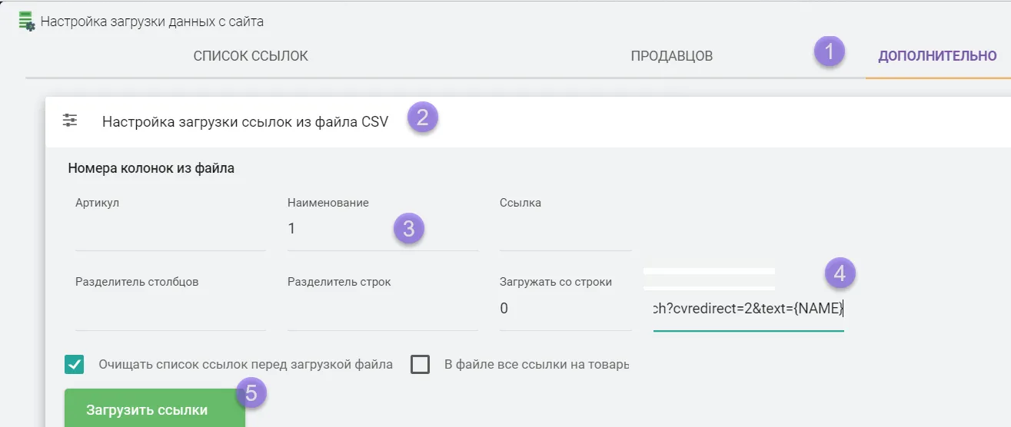Enable the В файле все ссылки на товары checkbox
This screenshot has width=1011, height=427.
420,364
